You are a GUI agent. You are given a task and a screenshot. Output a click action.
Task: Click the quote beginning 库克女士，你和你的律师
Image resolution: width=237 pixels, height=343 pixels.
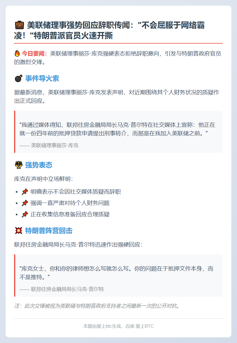(116, 273)
